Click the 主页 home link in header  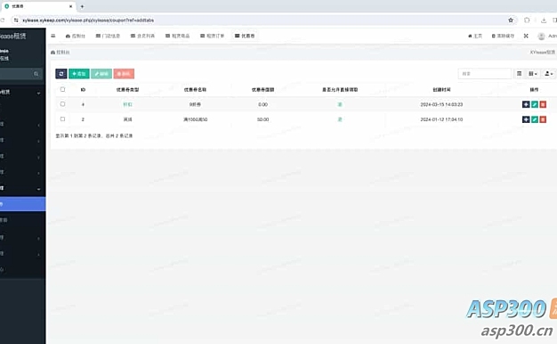pos(475,36)
